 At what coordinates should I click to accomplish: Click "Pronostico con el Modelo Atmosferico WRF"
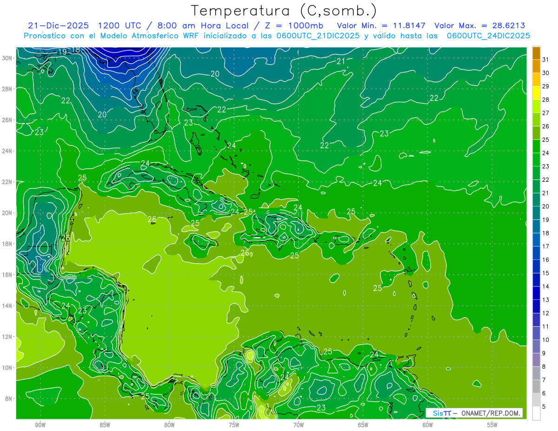coord(111,36)
